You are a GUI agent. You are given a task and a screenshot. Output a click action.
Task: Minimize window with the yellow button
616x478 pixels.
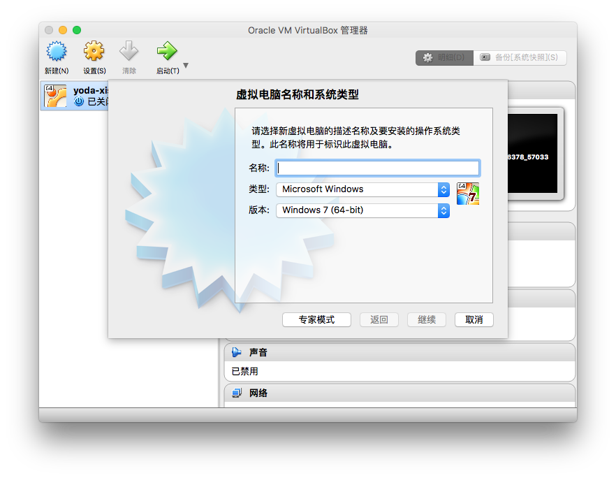(x=63, y=30)
